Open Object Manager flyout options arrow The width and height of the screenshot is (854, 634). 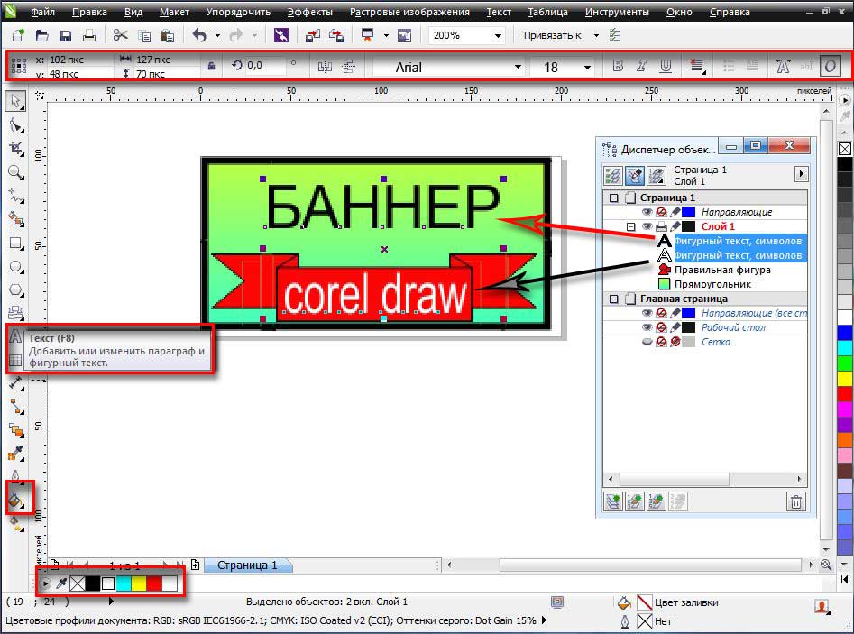(x=801, y=174)
